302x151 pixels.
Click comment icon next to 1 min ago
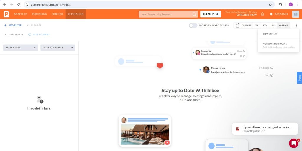[272, 68]
